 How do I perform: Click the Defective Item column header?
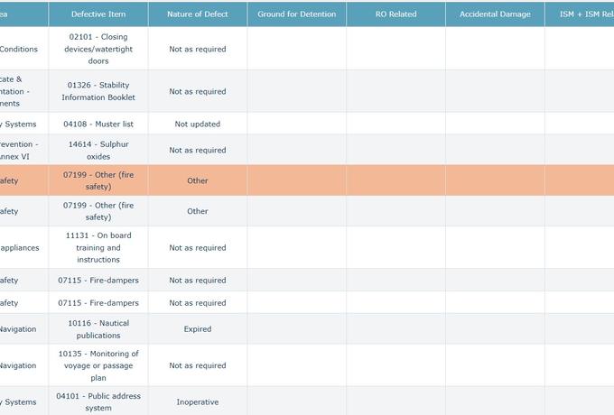click(98, 14)
